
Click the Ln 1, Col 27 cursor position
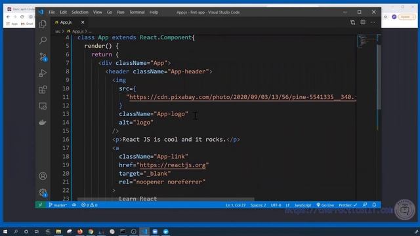pos(236,205)
